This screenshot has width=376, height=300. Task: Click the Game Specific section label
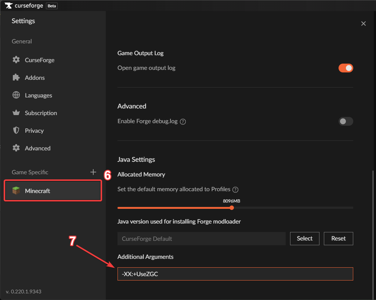pyautogui.click(x=30, y=172)
